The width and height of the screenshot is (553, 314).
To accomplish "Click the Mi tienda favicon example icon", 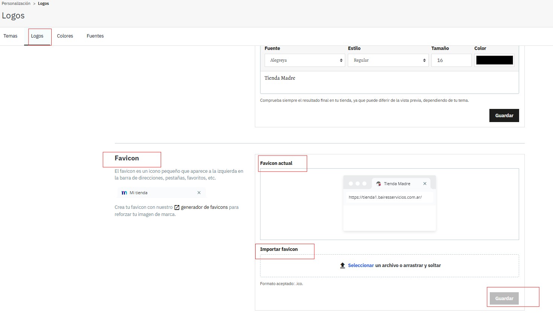I will point(124,193).
